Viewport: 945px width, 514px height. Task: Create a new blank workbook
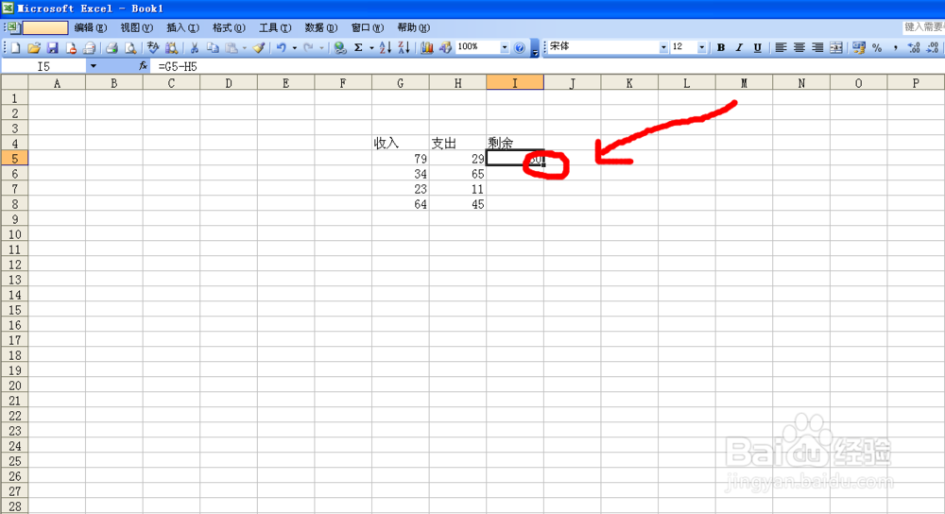tap(16, 47)
